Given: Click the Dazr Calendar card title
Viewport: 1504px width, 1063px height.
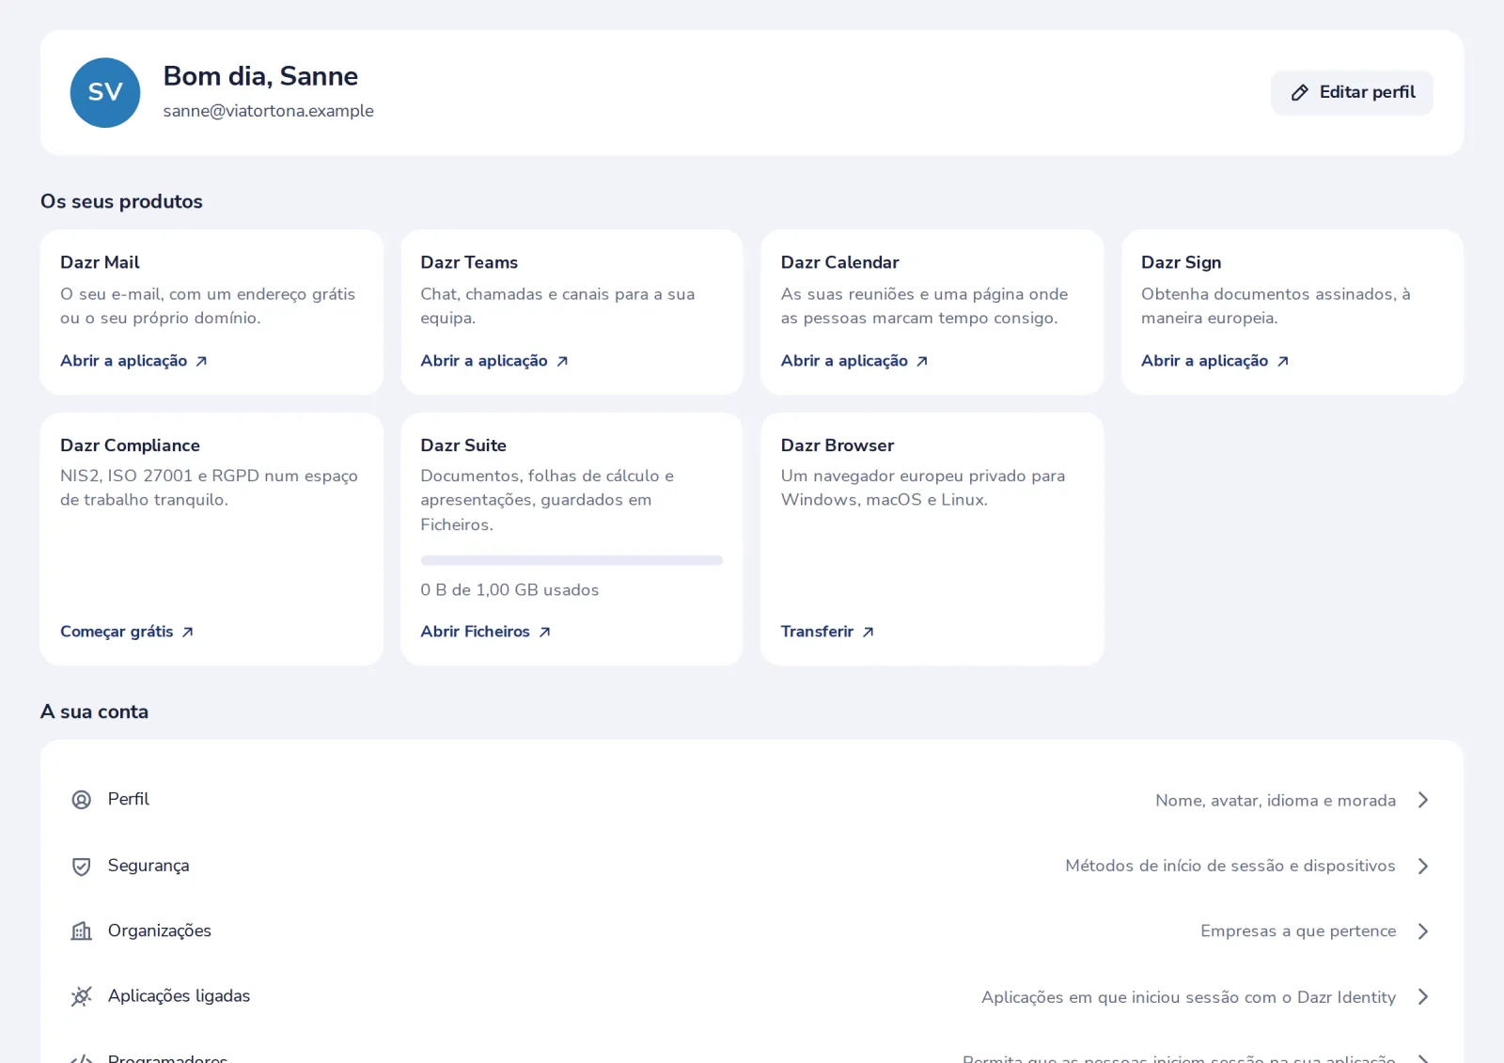Looking at the screenshot, I should point(839,262).
